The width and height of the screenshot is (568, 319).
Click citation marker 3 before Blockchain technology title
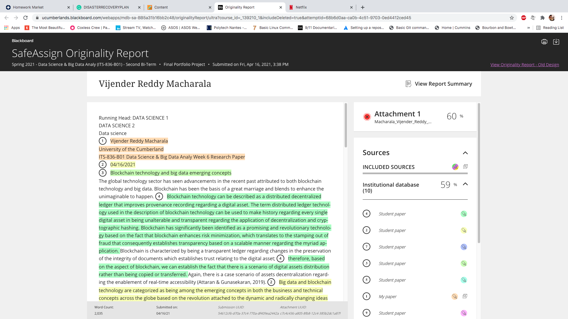coord(103,173)
